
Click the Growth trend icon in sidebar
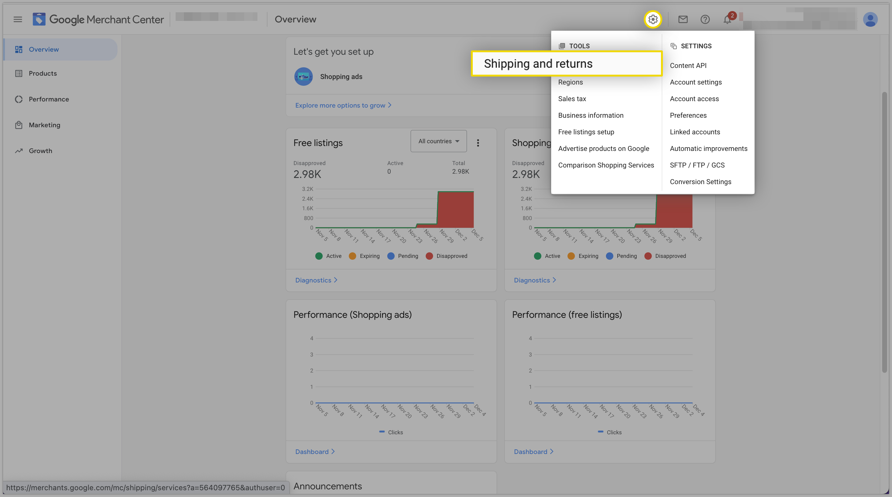tap(19, 151)
